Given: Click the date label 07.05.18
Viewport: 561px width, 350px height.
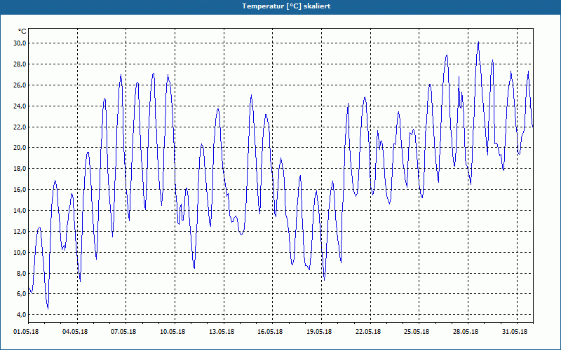Looking at the screenshot, I should click(123, 332).
